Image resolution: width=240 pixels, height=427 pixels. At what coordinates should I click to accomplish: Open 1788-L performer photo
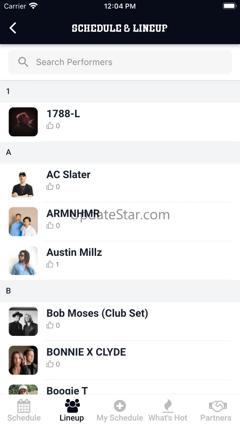point(23,122)
